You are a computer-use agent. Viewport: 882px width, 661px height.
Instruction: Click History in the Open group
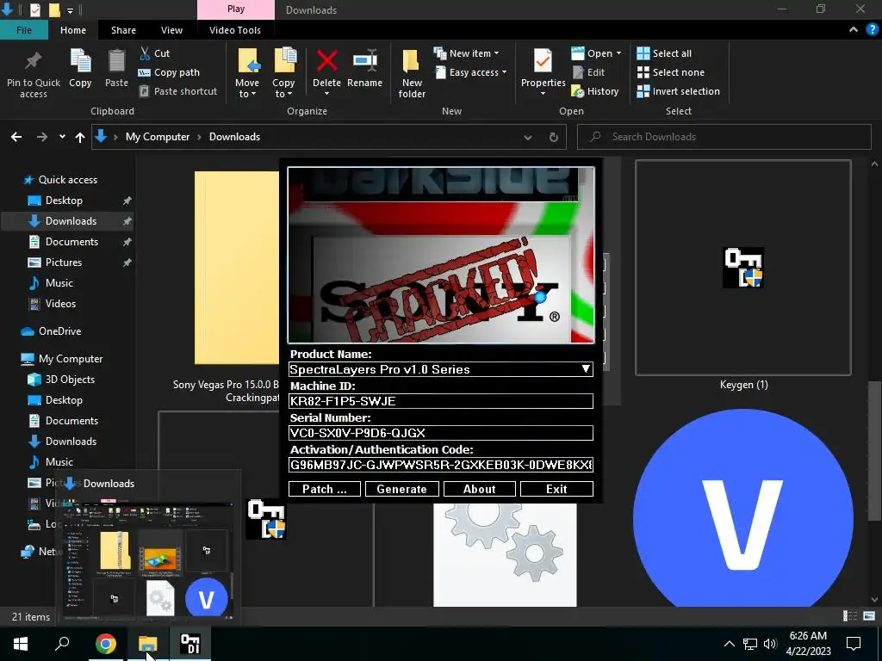tap(595, 91)
